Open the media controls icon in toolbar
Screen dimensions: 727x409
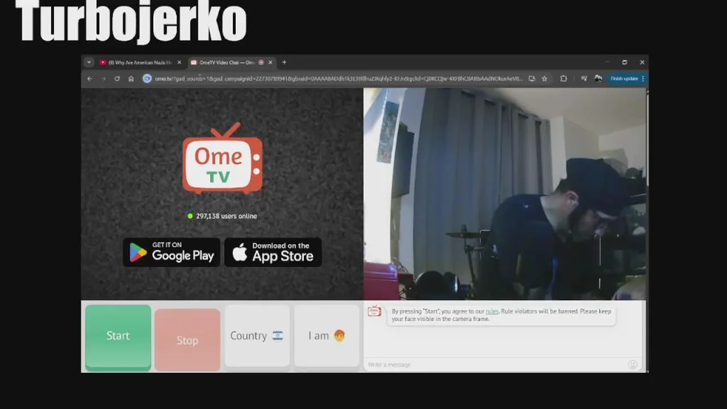tap(584, 78)
